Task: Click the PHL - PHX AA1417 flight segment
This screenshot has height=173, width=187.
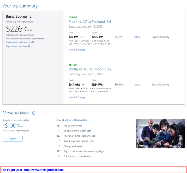Action: tap(89, 92)
